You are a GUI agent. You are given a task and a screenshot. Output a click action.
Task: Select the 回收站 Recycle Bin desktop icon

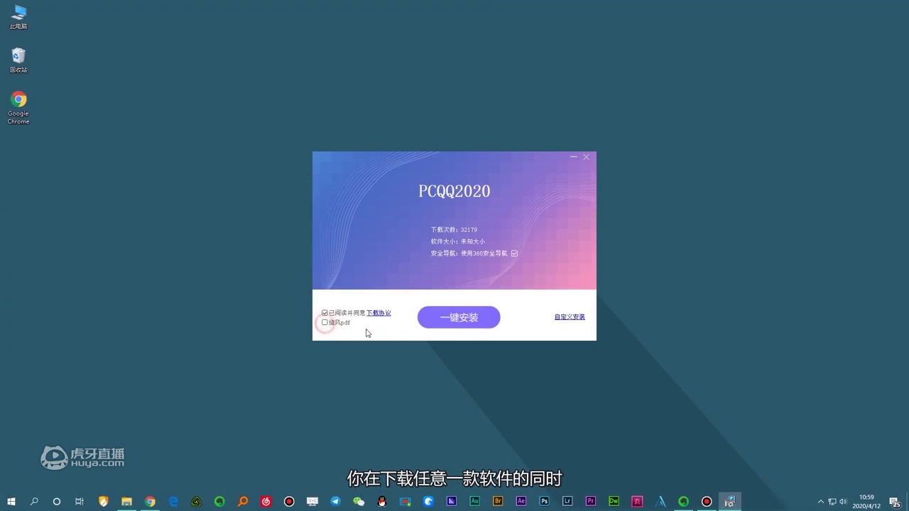[x=18, y=60]
